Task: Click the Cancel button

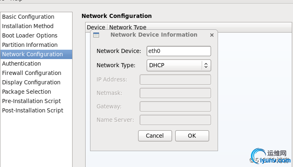Action: [155, 136]
